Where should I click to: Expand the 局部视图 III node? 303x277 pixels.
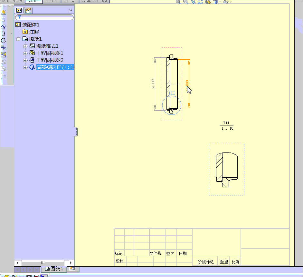coord(25,67)
